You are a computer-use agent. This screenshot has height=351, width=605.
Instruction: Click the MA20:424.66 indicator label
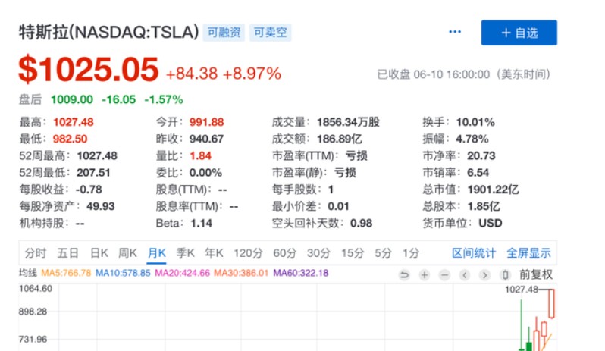(182, 273)
